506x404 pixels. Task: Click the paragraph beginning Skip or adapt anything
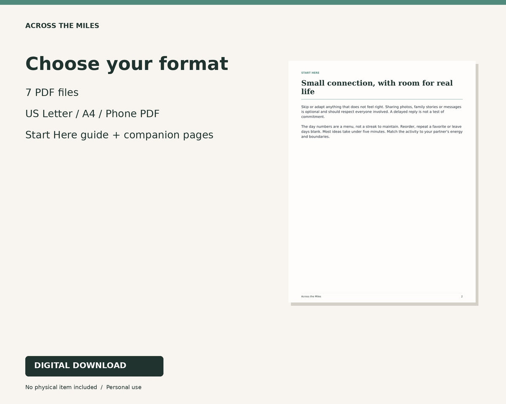381,112
